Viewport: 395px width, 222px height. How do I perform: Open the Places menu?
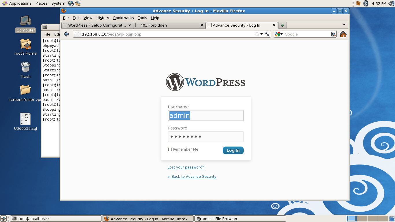[x=41, y=3]
